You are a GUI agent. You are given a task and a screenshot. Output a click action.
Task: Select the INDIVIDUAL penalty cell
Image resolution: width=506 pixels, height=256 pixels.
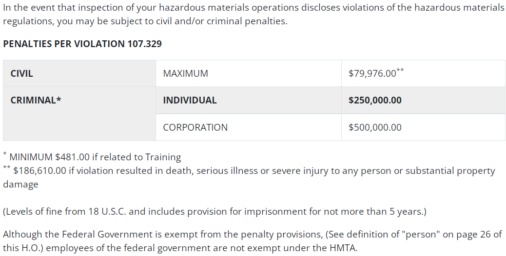[249, 100]
